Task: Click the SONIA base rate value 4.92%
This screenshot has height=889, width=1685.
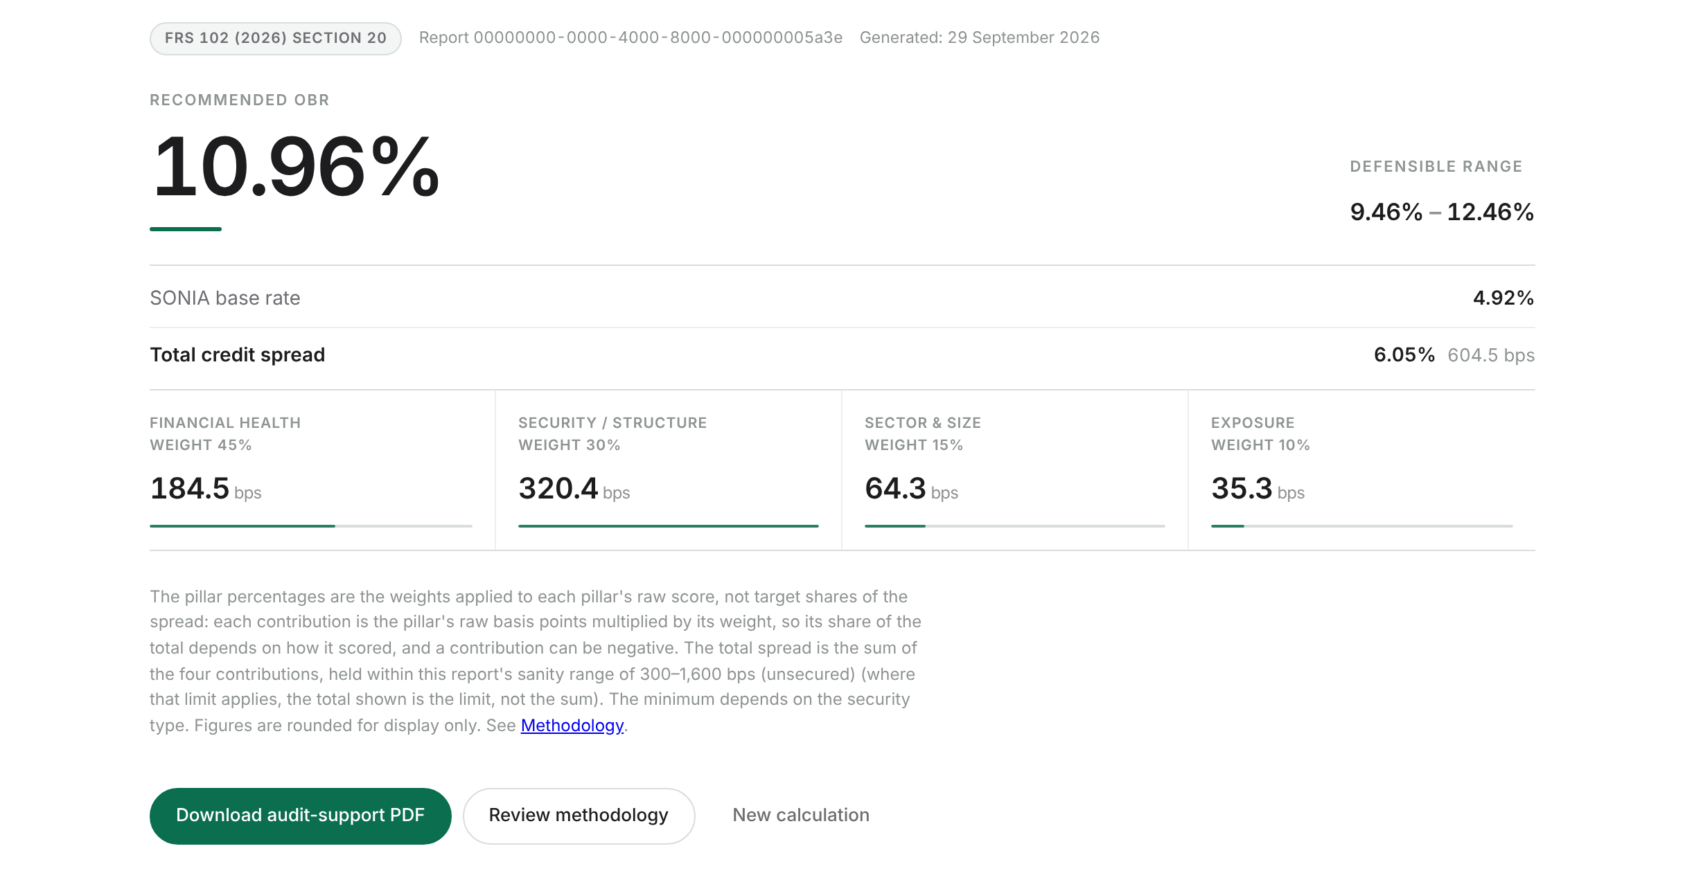Action: 1503,298
